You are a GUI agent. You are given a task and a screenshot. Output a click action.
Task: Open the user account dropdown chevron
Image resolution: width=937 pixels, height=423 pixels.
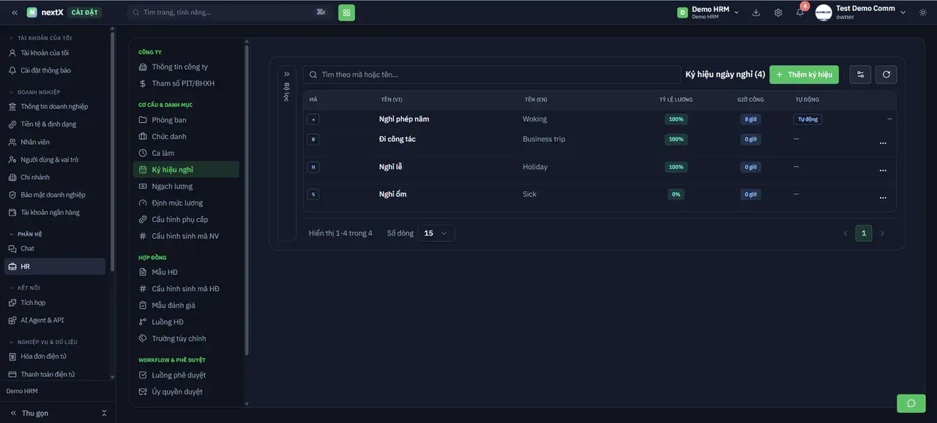click(903, 12)
